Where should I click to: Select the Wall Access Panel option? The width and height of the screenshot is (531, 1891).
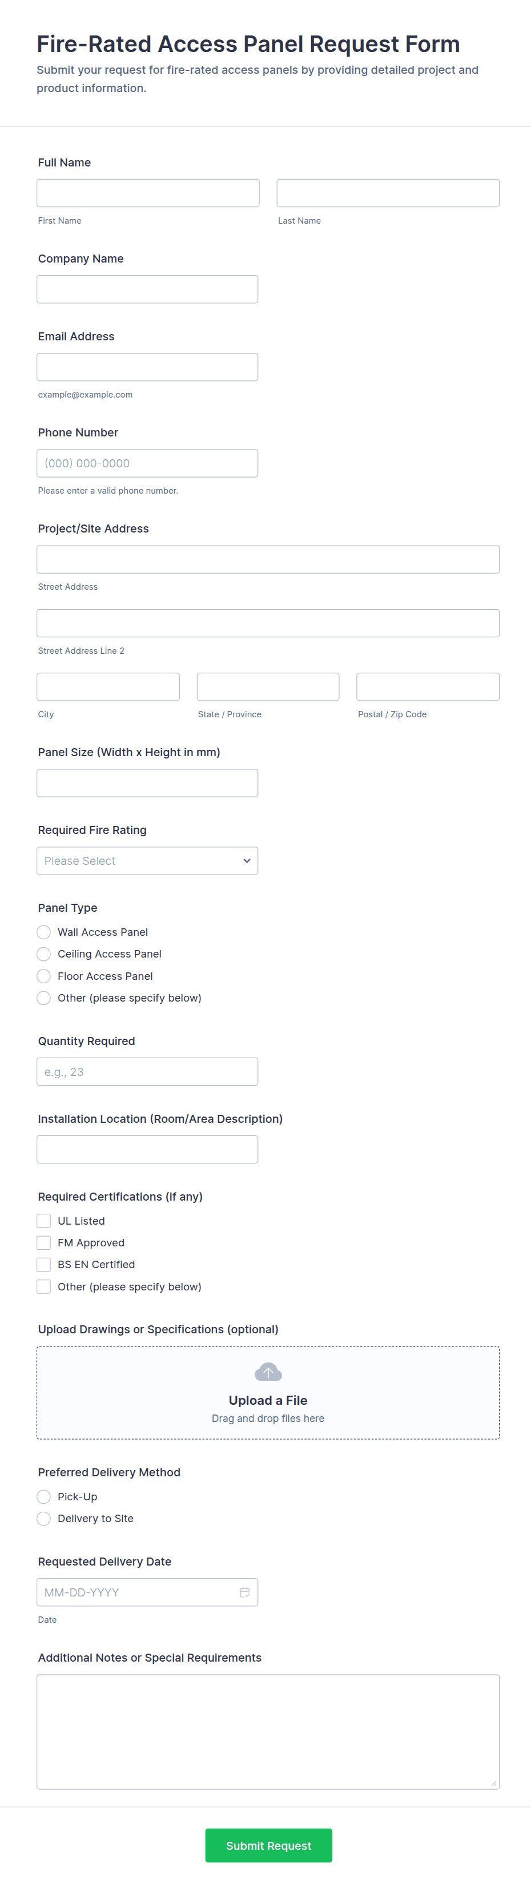tap(44, 932)
